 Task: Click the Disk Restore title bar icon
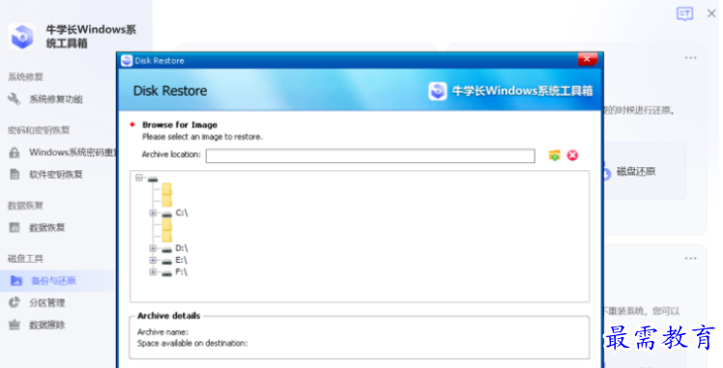click(x=127, y=60)
